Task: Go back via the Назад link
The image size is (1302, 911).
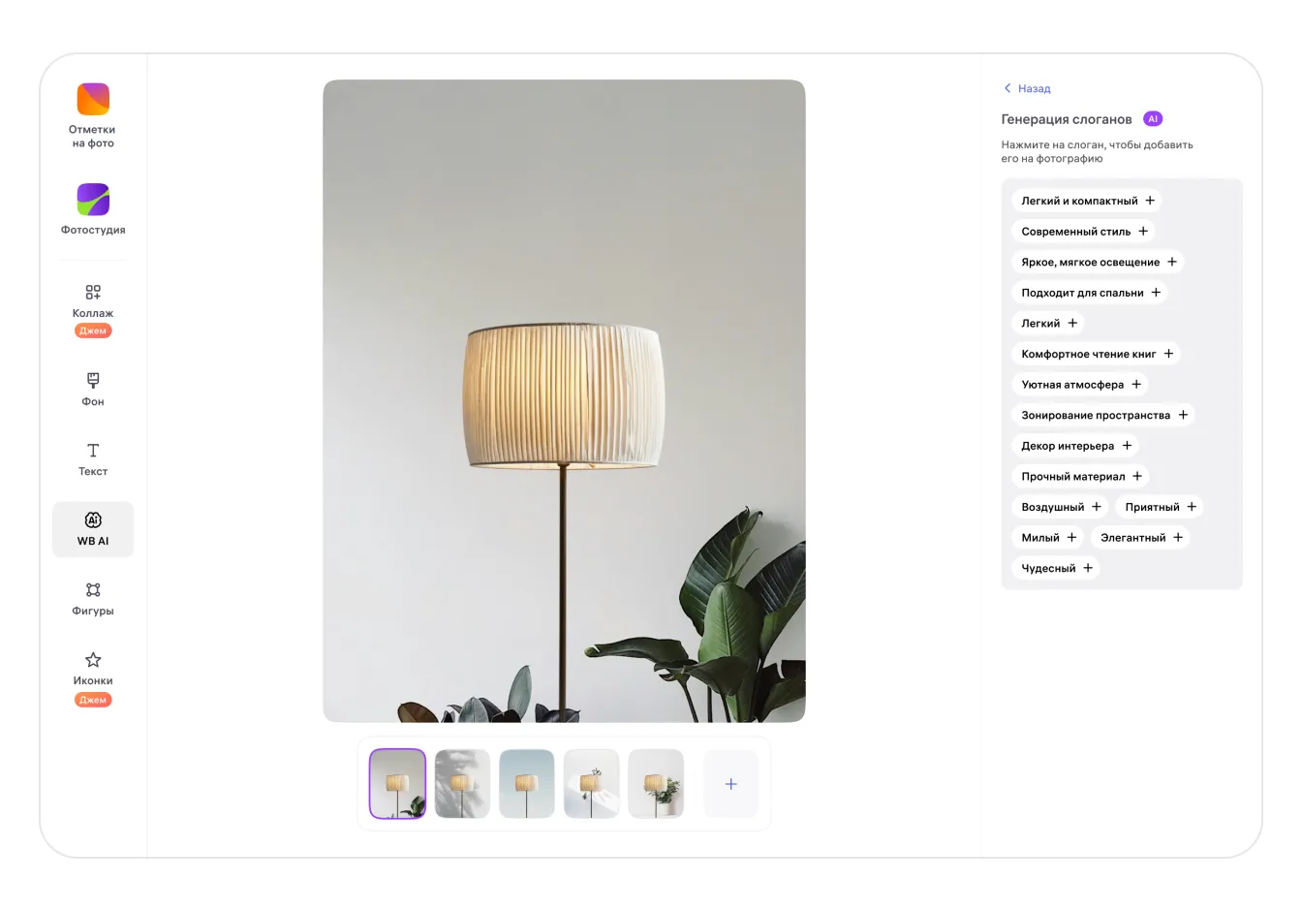Action: point(1027,88)
